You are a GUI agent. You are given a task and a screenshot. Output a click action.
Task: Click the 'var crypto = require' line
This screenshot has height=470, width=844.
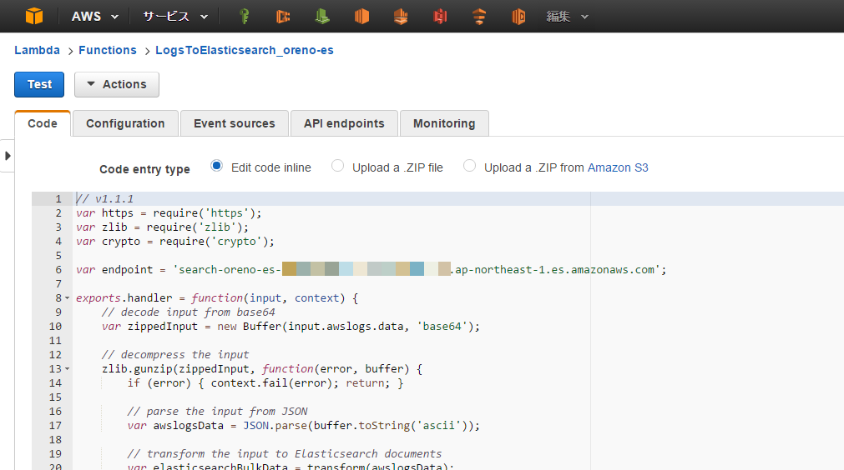pos(175,242)
